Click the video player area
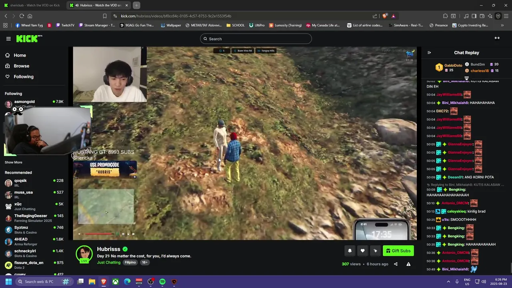The height and width of the screenshot is (288, 512). [245, 143]
